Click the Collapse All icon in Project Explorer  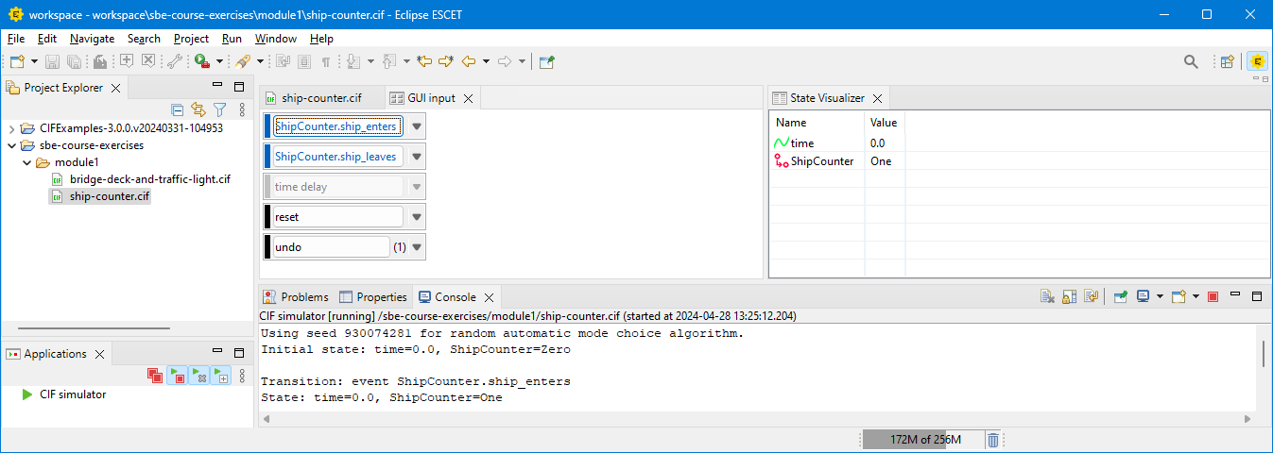coord(177,109)
